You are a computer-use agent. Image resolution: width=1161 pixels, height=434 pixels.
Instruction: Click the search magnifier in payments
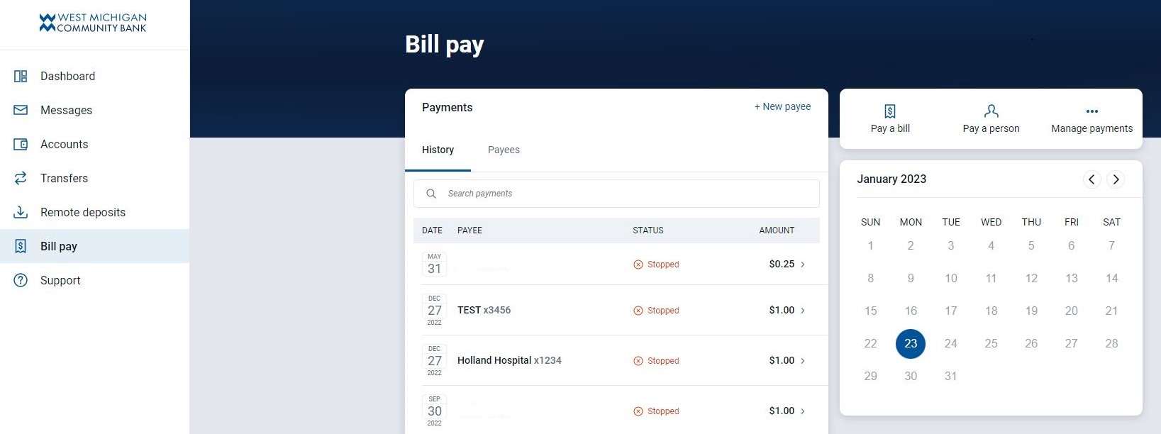pos(431,193)
